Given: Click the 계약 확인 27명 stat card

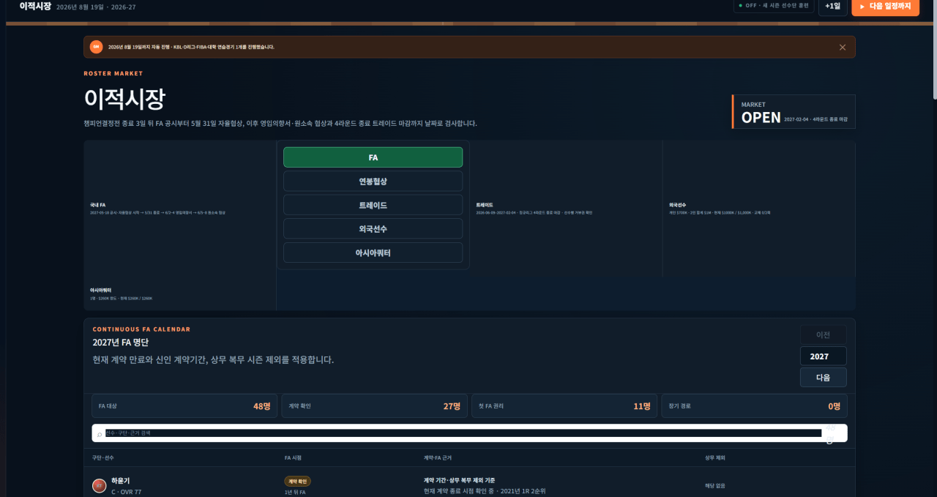Looking at the screenshot, I should click(x=375, y=406).
